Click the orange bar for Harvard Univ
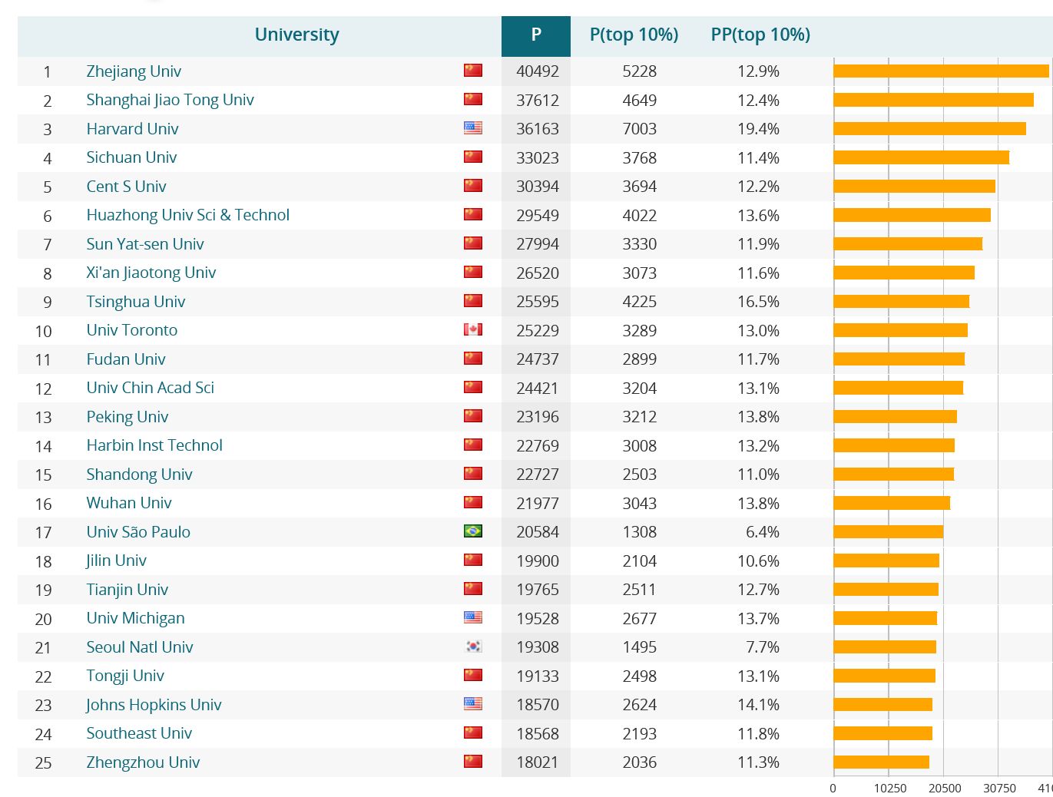 coord(929,128)
